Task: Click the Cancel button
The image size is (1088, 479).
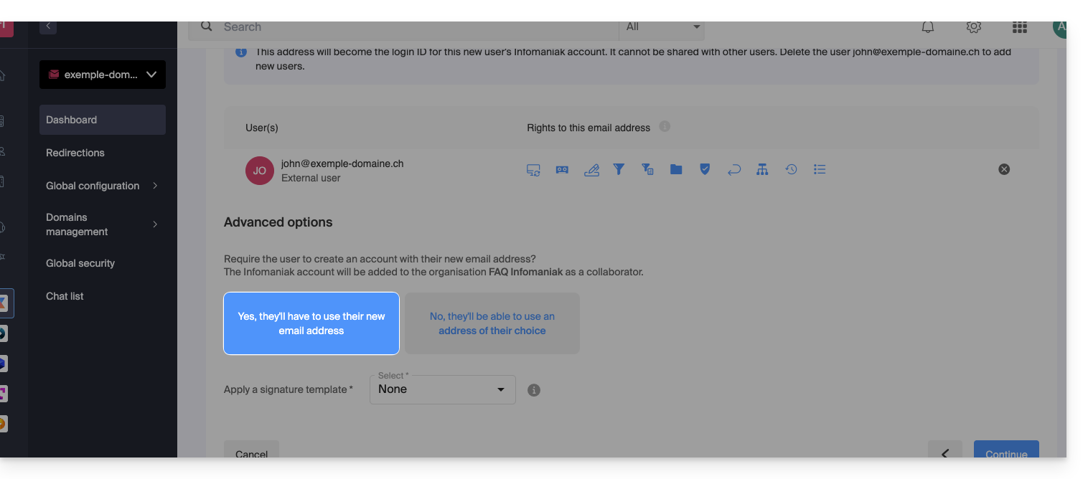Action: click(x=251, y=452)
